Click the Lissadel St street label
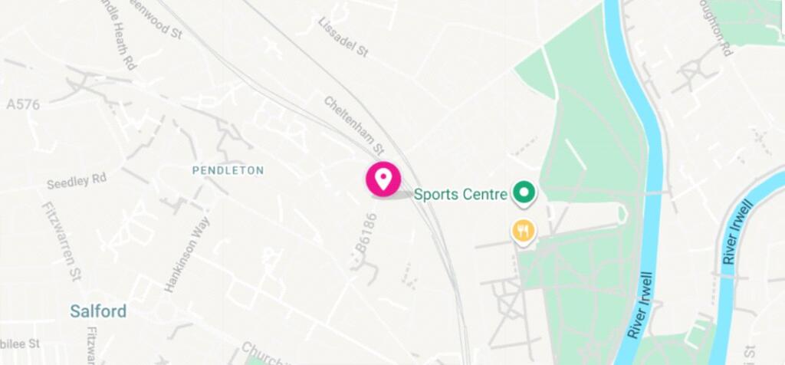Image resolution: width=785 pixels, height=365 pixels. click(343, 38)
